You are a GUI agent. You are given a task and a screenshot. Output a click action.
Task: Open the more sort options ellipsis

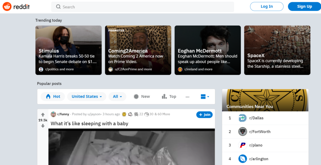click(x=187, y=97)
